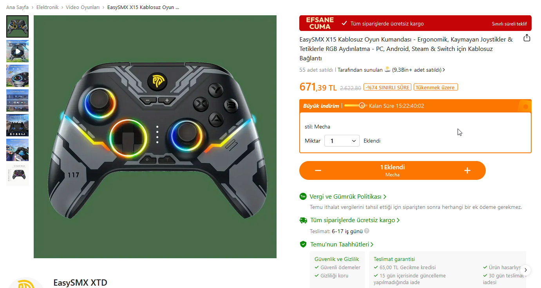This screenshot has height=288, width=541.
Task: Click the Büyük indirim countdown progress bar
Action: pyautogui.click(x=355, y=105)
